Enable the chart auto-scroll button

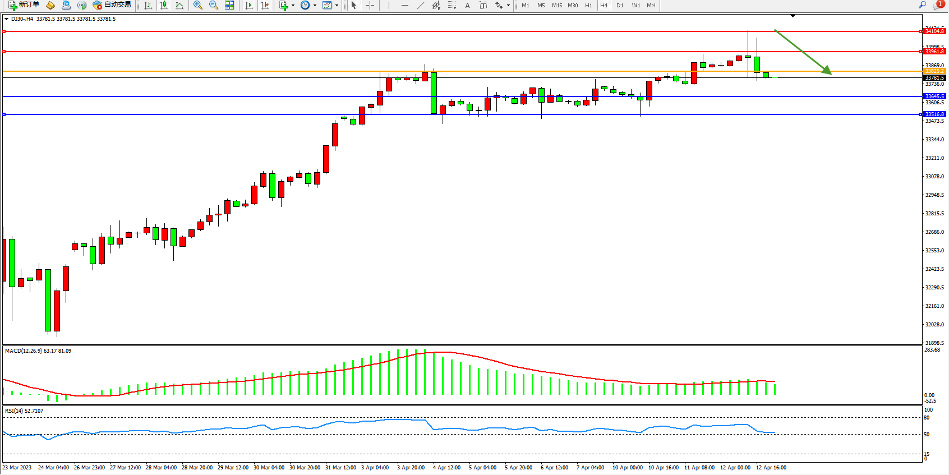249,5
